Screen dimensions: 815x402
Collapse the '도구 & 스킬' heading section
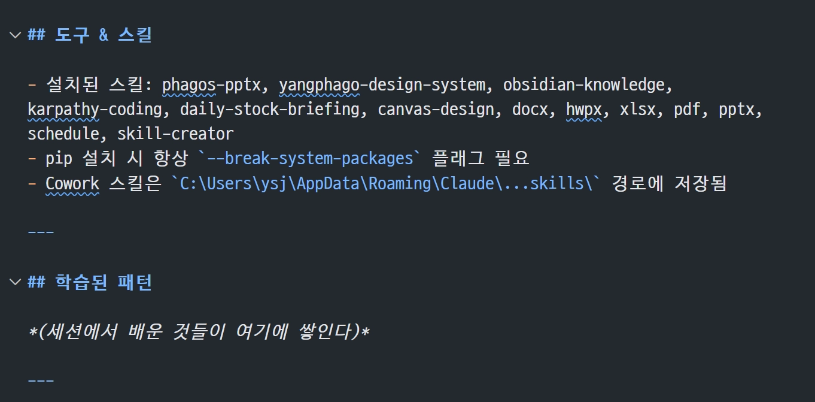(x=15, y=35)
